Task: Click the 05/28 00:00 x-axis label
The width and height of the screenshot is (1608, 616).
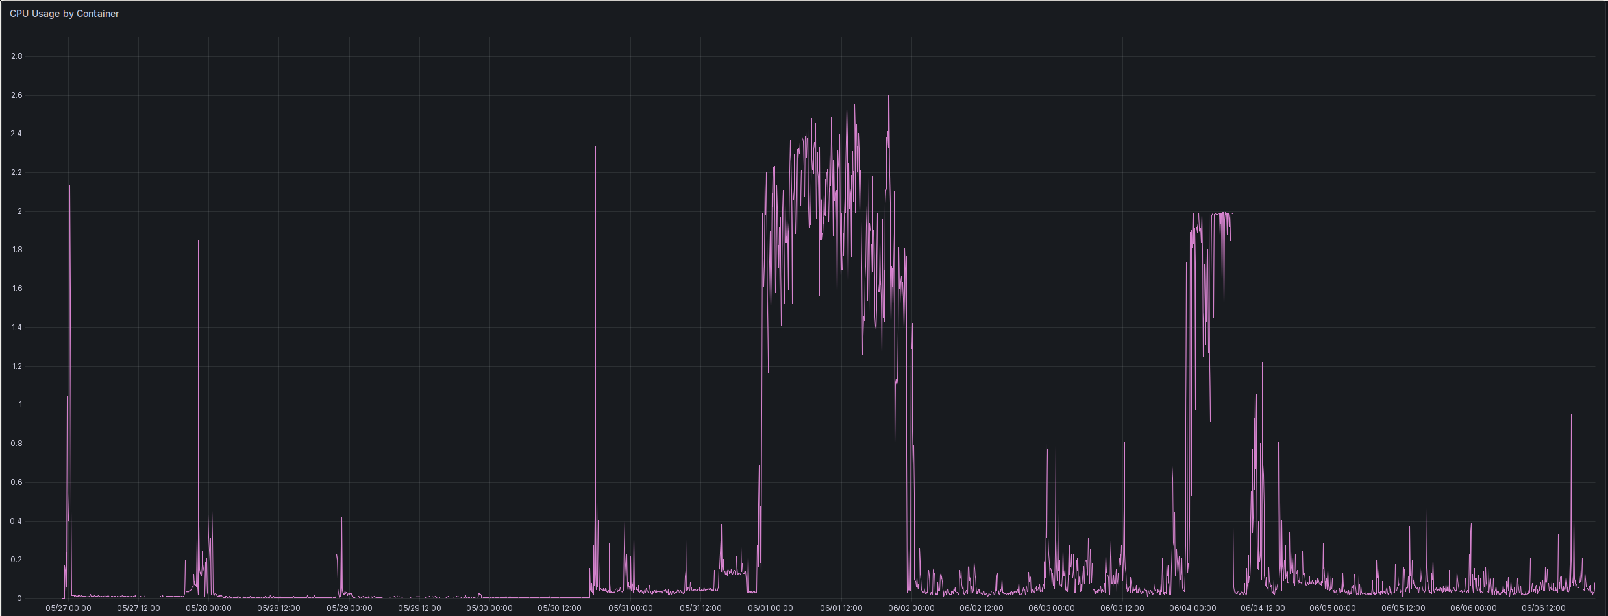Action: click(208, 608)
